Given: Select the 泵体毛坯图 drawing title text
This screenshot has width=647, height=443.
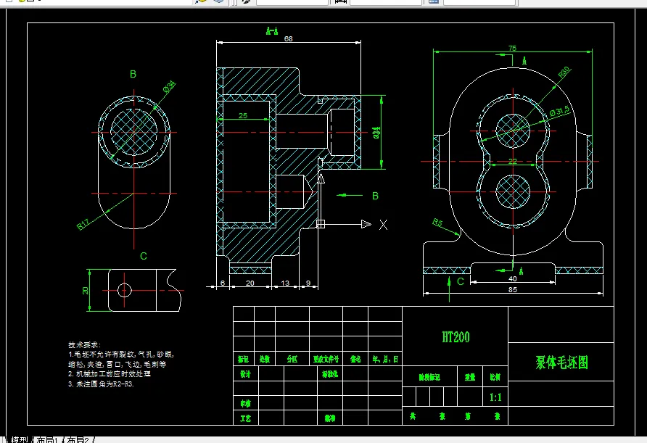Looking at the screenshot, I should (x=561, y=362).
